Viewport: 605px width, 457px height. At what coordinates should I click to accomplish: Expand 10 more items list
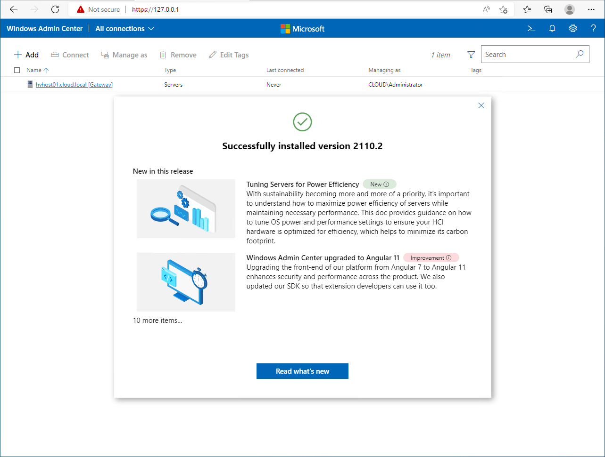(157, 321)
